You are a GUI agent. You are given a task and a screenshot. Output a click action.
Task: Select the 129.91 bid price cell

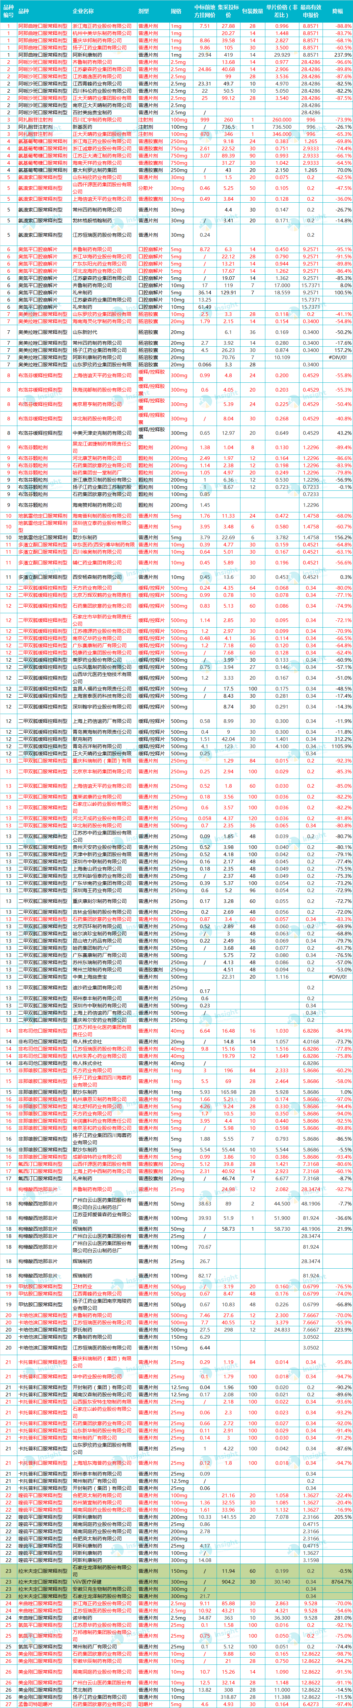tap(228, 292)
